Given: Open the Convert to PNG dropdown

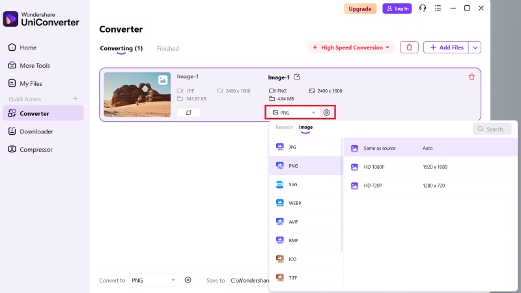Looking at the screenshot, I should [154, 280].
